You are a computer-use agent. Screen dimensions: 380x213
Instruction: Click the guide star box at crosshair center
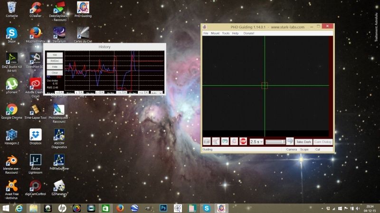[x=265, y=86]
